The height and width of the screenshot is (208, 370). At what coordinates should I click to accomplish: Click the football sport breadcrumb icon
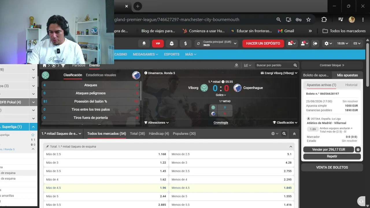54,66
